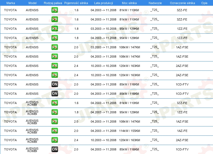Image resolution: width=213 pixels, height=154 pixels.
Task: Click _T25_ in the Kombi 1CD-FTV row
Action: click(155, 149)
